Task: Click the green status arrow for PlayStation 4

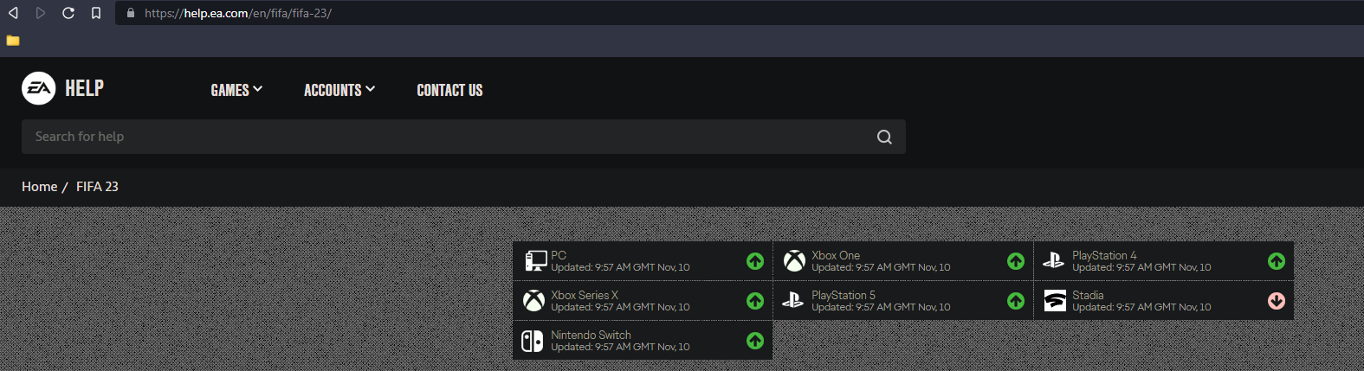Action: tap(1277, 261)
